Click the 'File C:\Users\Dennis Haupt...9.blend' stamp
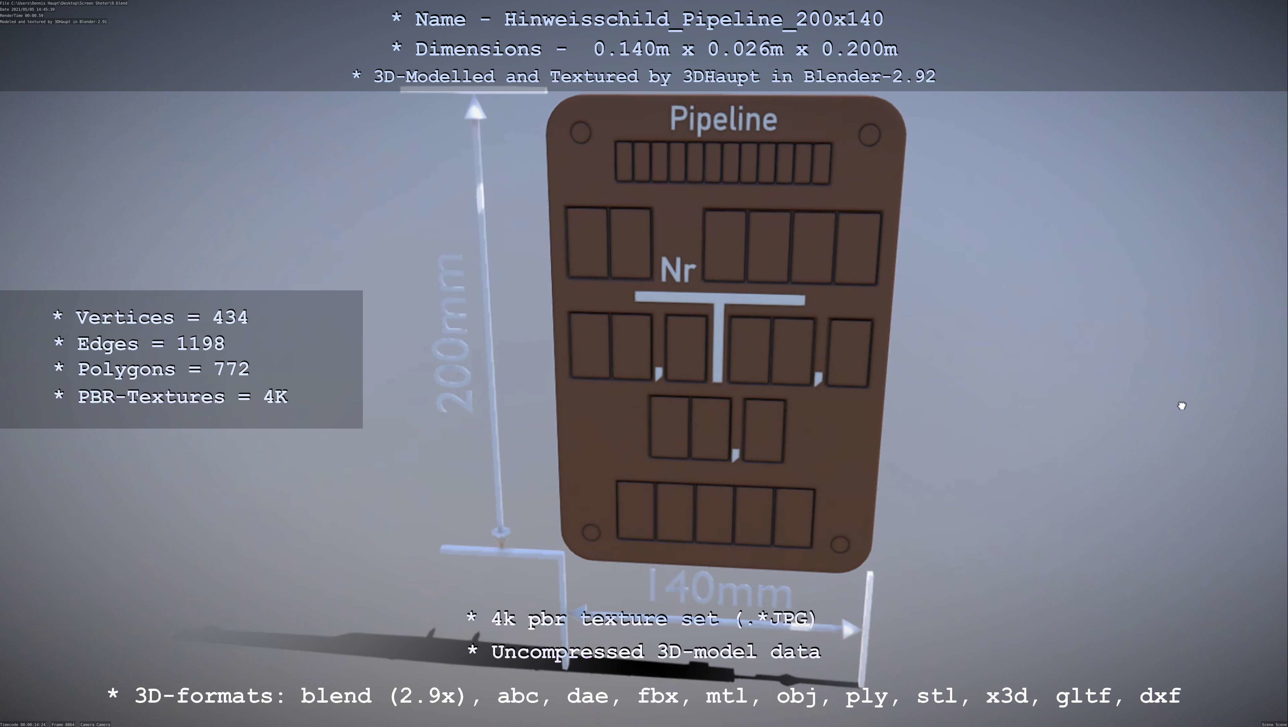 point(63,3)
